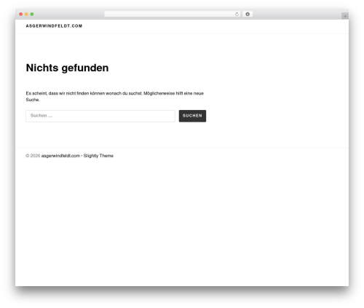Viewport: 364px width, 308px height.
Task: Open the Slightly Theme footer link
Action: [98, 156]
